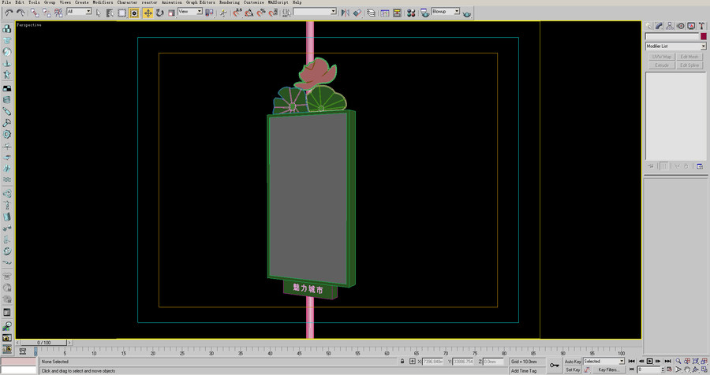Open Select by Name dialog icon
This screenshot has height=375, width=710.
tap(110, 13)
